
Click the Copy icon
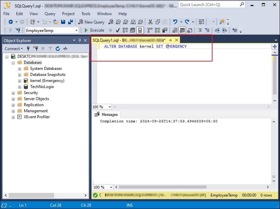tap(158, 22)
